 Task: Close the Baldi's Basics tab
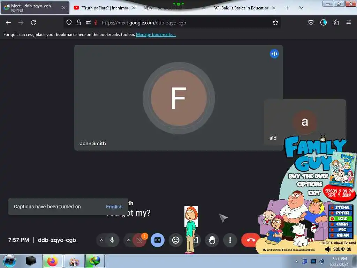coord(274,8)
